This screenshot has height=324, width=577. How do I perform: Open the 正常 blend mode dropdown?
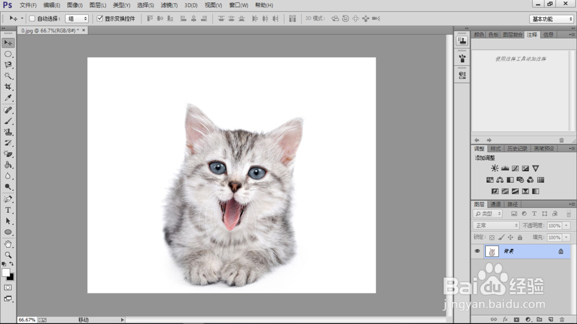496,225
